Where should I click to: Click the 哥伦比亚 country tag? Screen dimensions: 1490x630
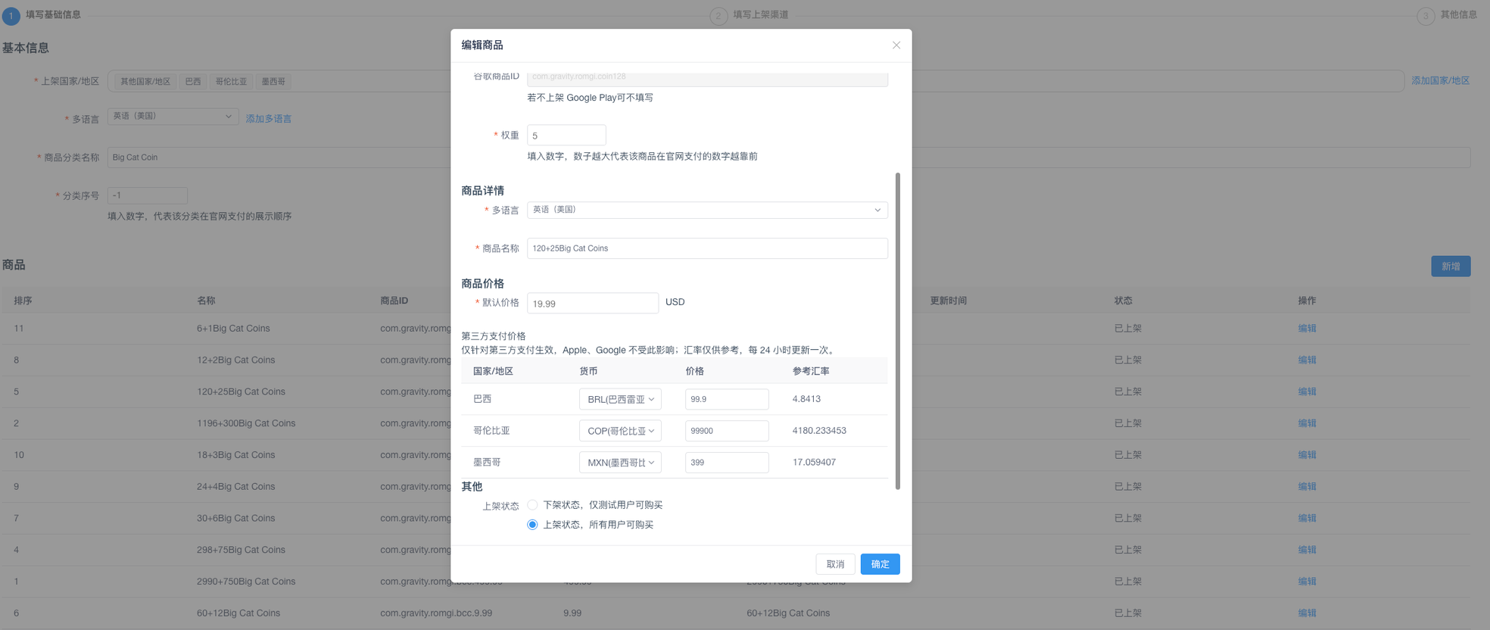231,82
